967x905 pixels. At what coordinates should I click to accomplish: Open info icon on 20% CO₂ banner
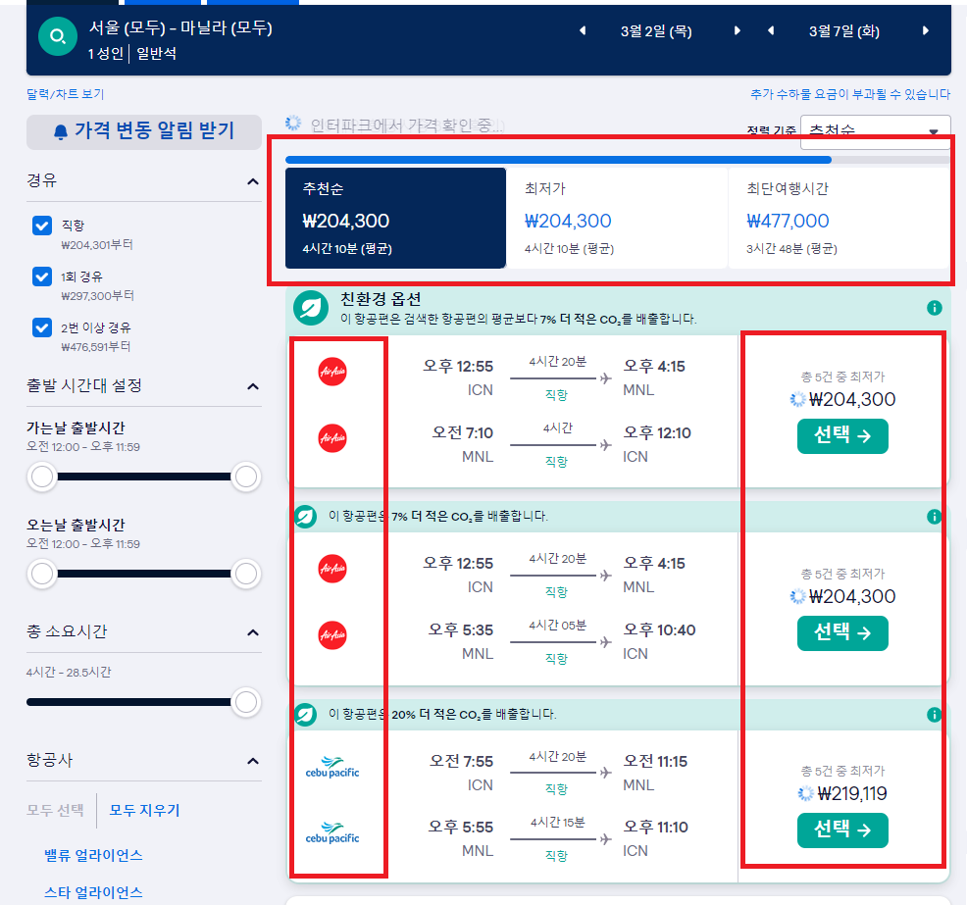934,715
